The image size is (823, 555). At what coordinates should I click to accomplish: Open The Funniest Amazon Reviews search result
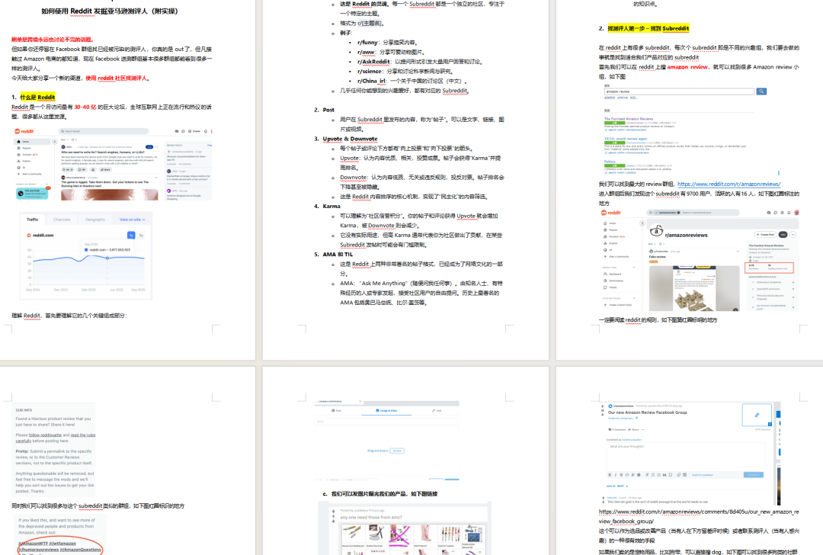pyautogui.click(x=630, y=119)
